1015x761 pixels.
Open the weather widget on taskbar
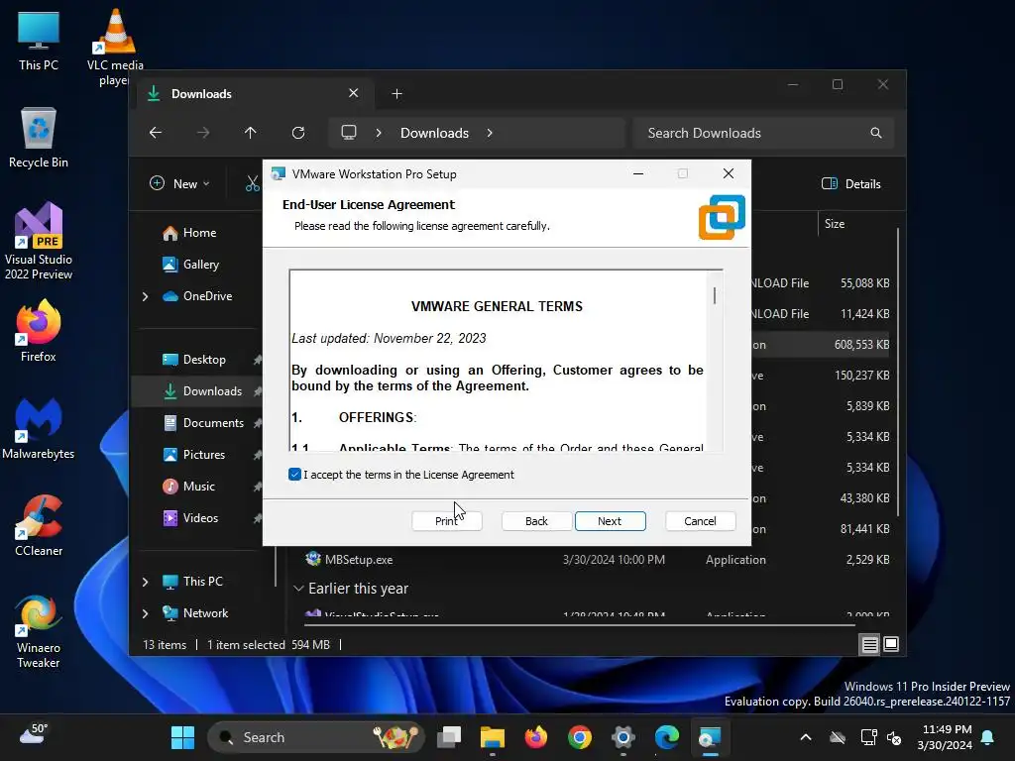click(x=33, y=734)
